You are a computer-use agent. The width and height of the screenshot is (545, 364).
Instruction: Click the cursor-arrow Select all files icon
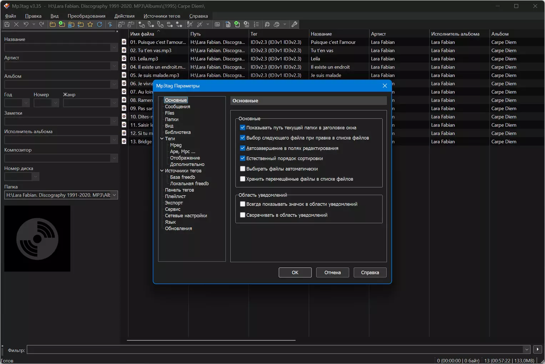click(110, 24)
